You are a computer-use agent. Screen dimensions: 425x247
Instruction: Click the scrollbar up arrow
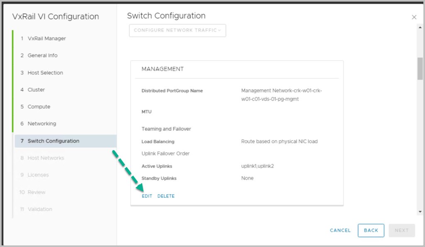pos(420,27)
